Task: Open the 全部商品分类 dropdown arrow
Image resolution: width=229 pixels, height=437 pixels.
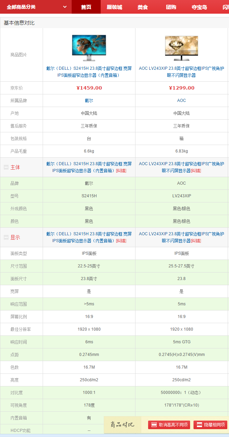Action: click(65, 7)
